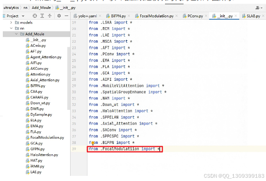The width and height of the screenshot is (266, 181).
Task: Click _init_.py in the breadcrumb path
Action: [x=65, y=8]
